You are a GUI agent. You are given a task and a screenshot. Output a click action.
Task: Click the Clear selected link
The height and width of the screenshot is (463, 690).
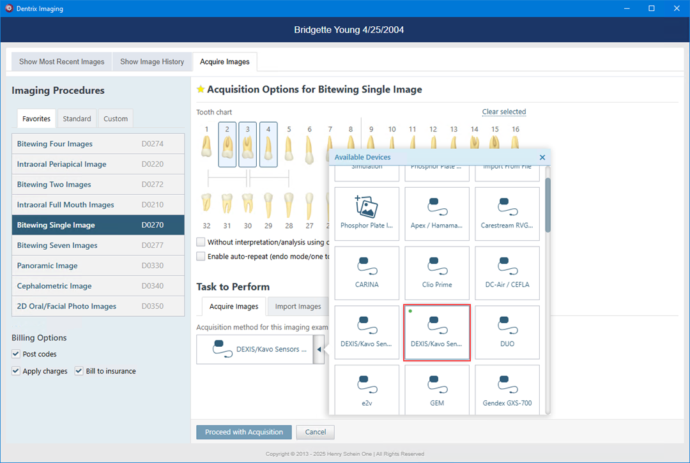pos(503,112)
